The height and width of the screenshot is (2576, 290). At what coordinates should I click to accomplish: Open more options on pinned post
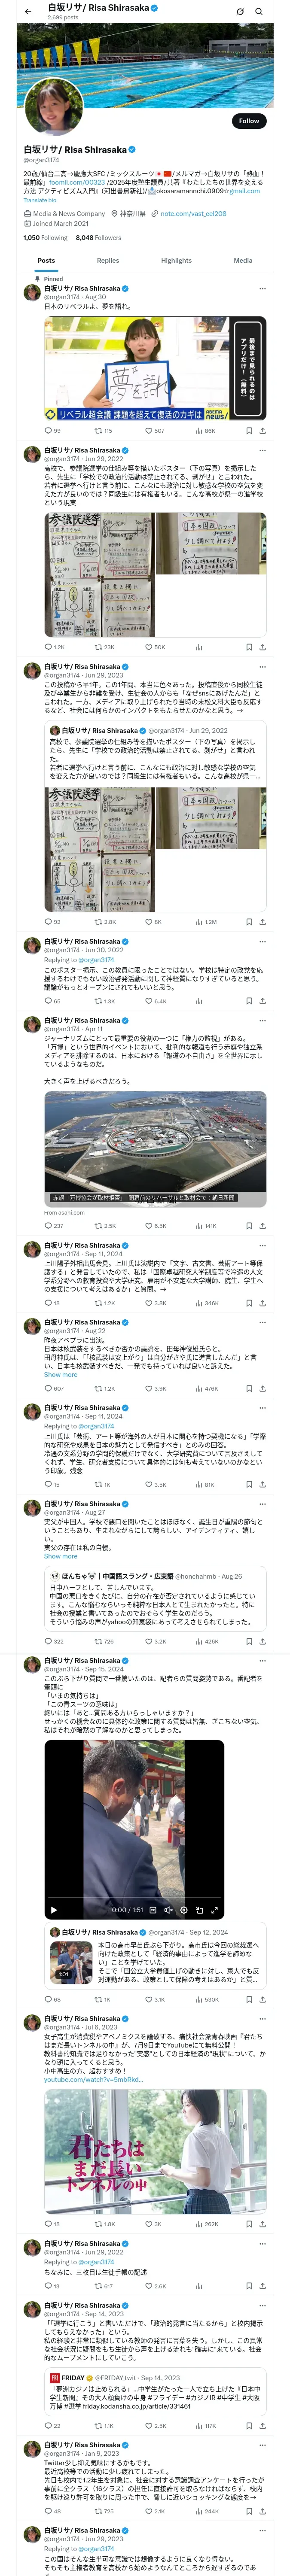pyautogui.click(x=263, y=288)
